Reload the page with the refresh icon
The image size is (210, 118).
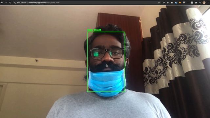(x=10, y=3)
